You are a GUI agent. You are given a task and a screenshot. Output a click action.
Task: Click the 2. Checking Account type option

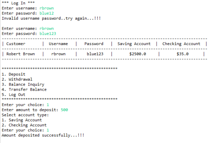coord(24,125)
